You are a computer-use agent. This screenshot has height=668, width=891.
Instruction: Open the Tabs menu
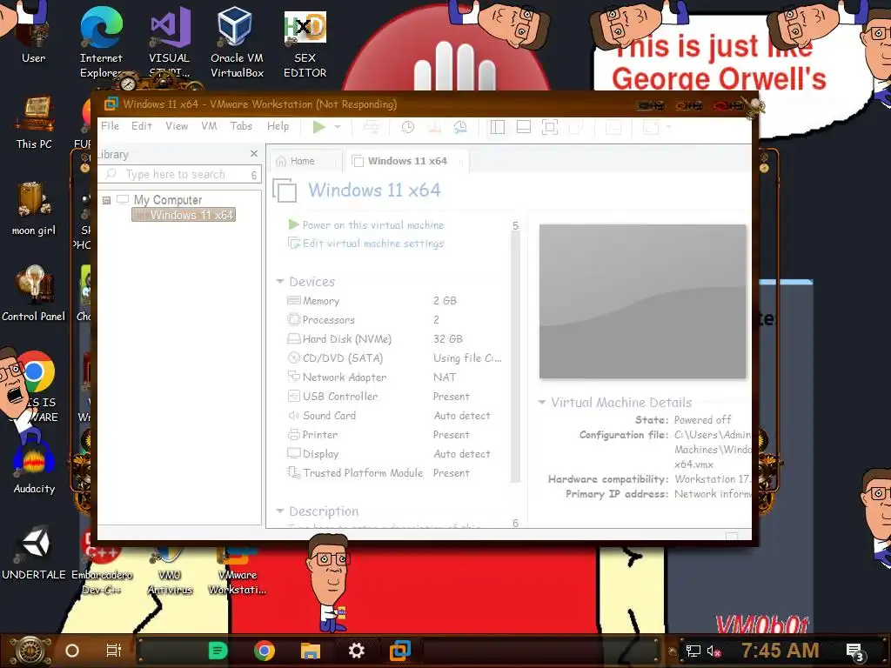[241, 126]
